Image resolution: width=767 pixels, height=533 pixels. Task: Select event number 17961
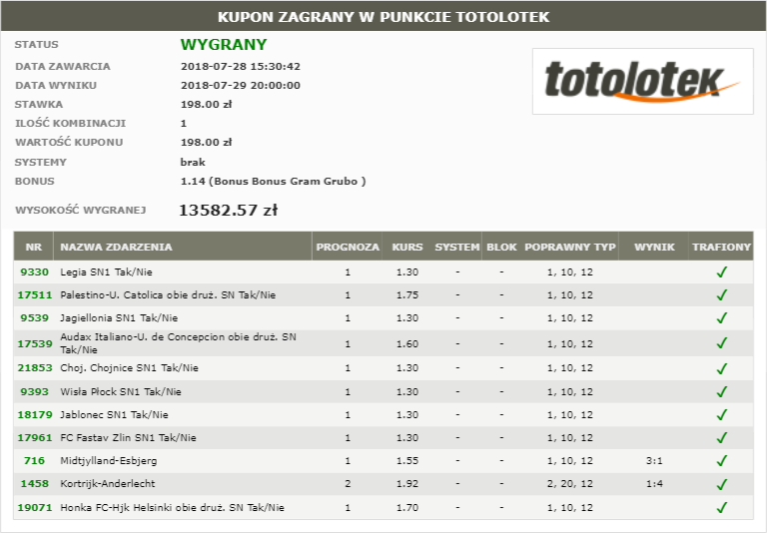tap(34, 437)
